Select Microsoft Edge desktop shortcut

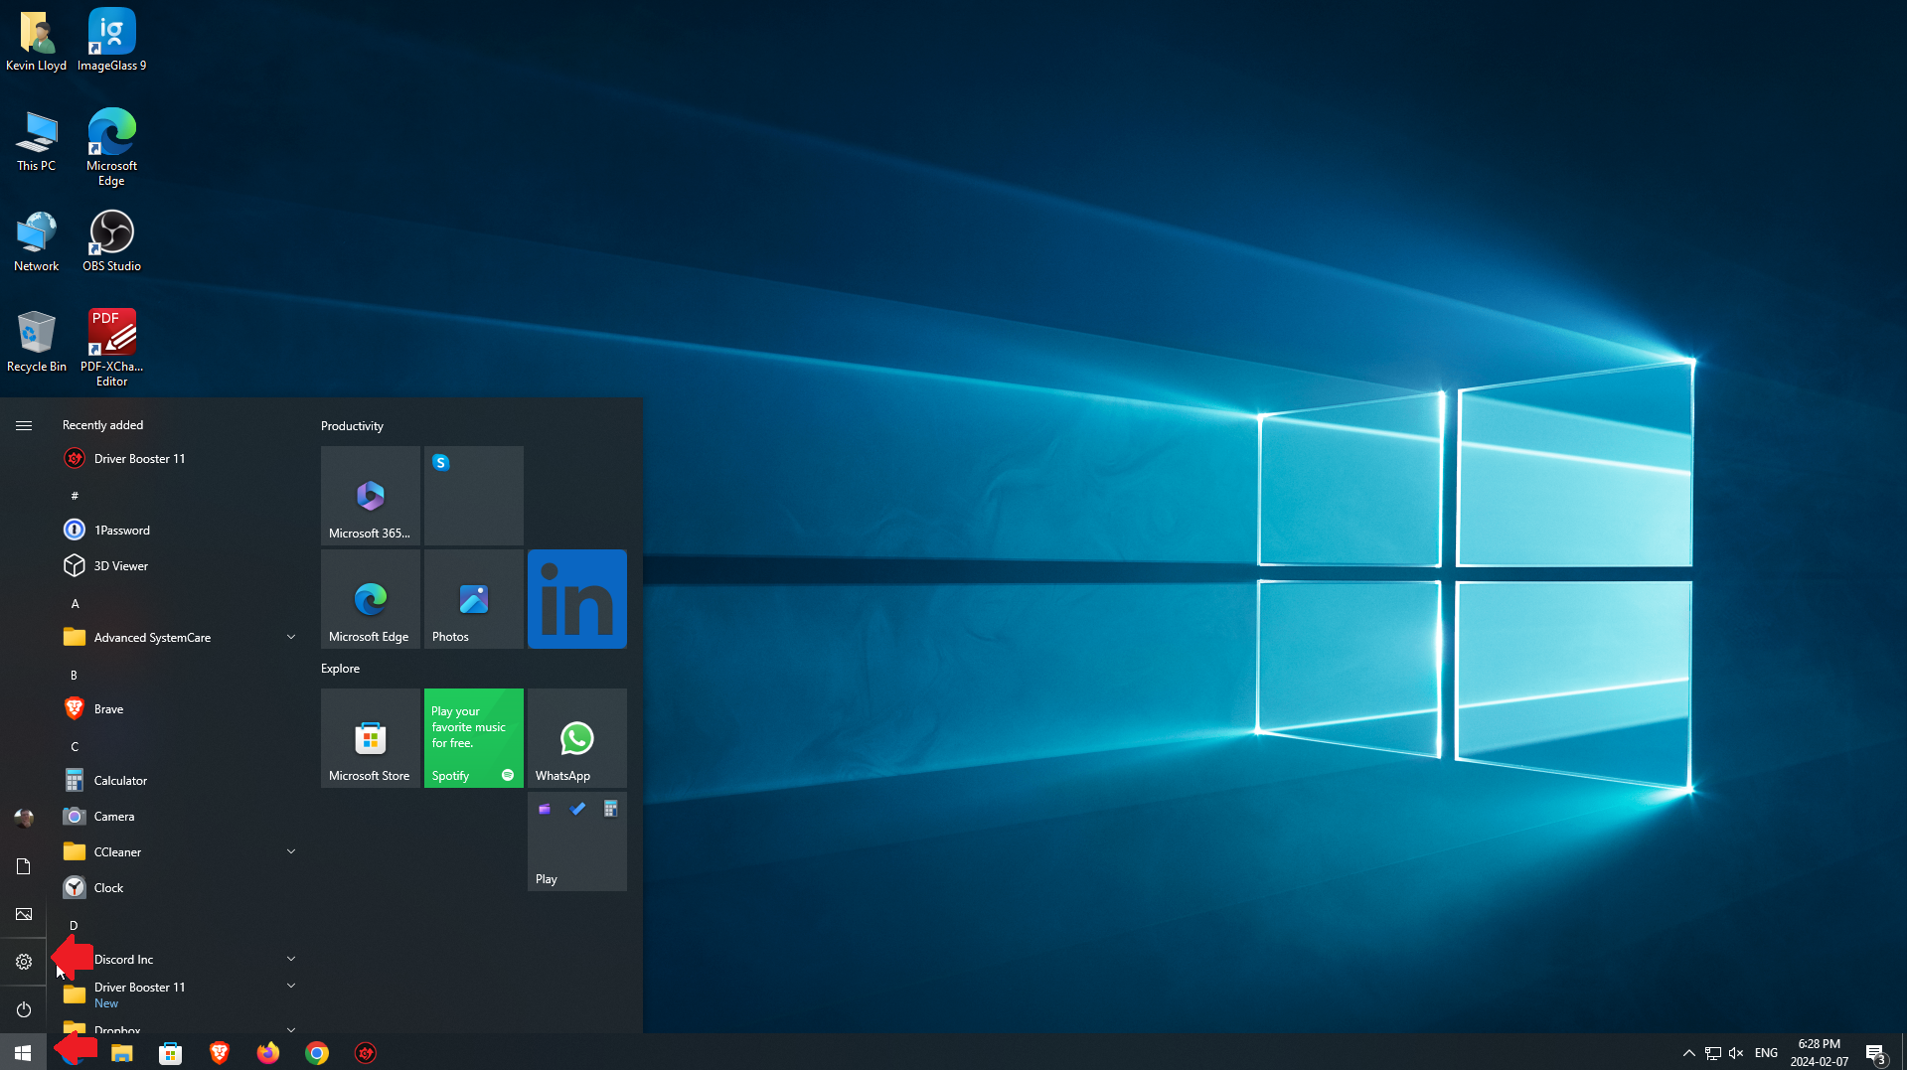pyautogui.click(x=112, y=147)
